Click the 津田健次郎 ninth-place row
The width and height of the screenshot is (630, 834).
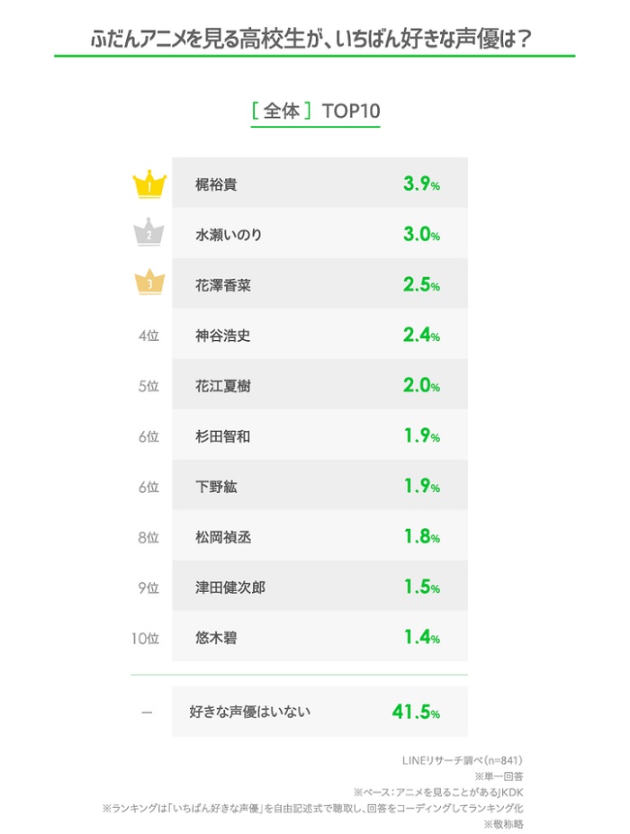(319, 587)
